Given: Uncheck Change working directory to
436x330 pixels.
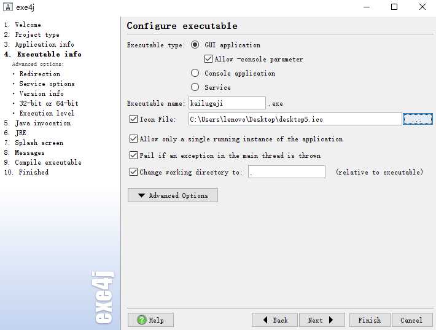Looking at the screenshot, I should click(133, 172).
